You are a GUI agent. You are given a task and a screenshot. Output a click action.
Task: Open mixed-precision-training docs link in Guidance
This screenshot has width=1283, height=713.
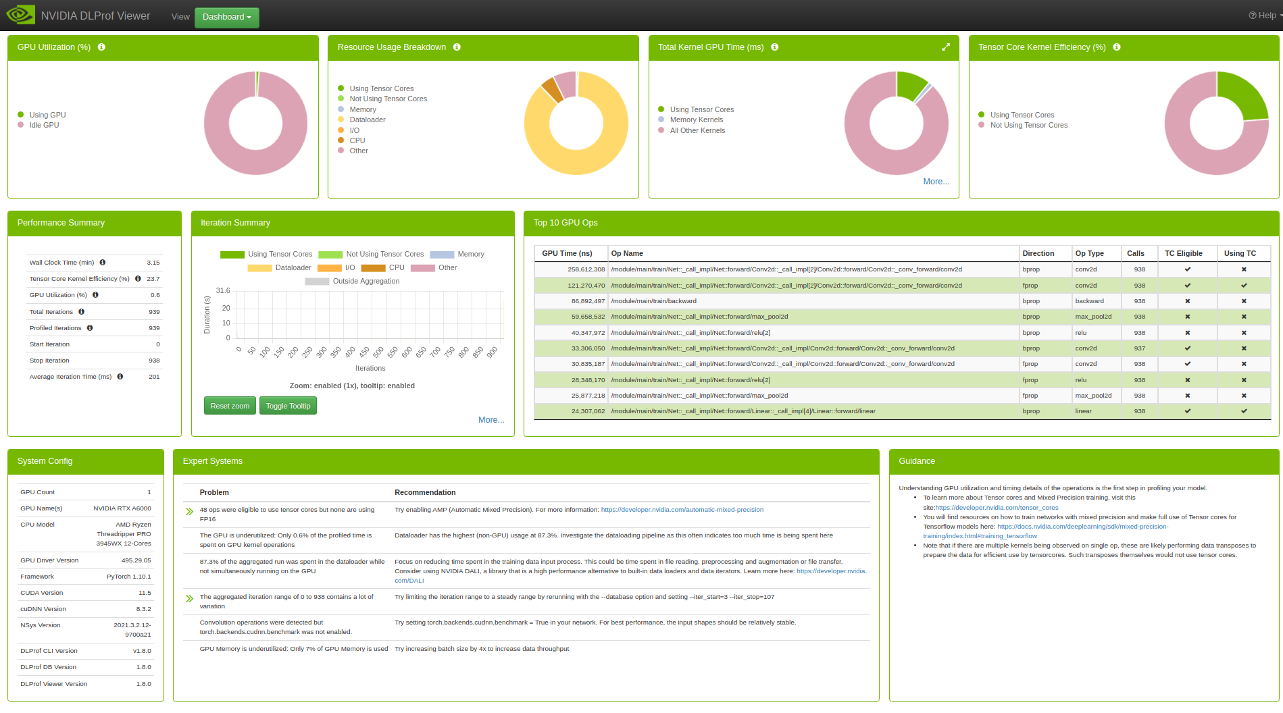point(1082,527)
